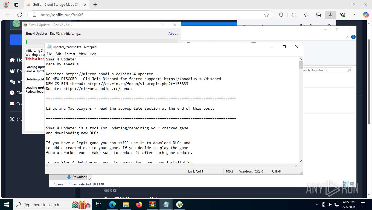The image size is (372, 210).
Task: Refresh the Gofile page
Action: [x=20, y=15]
